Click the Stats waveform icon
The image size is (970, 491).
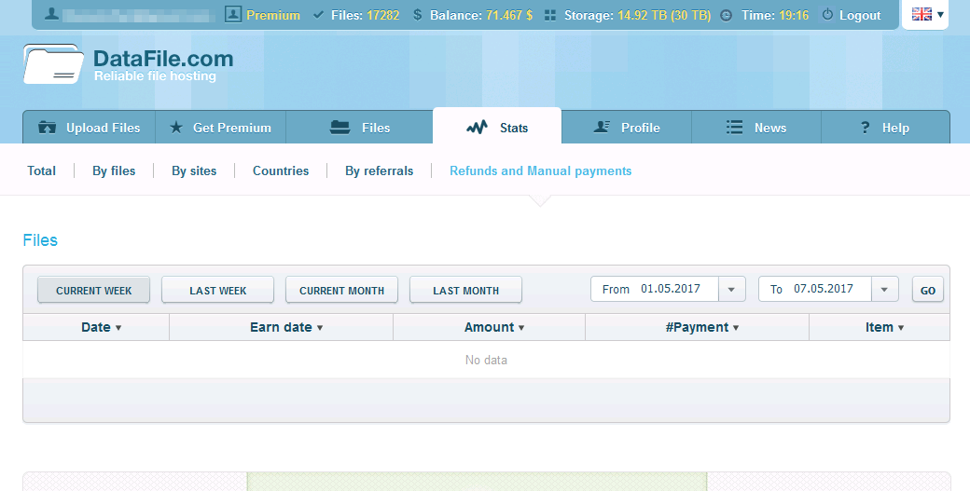pos(477,128)
